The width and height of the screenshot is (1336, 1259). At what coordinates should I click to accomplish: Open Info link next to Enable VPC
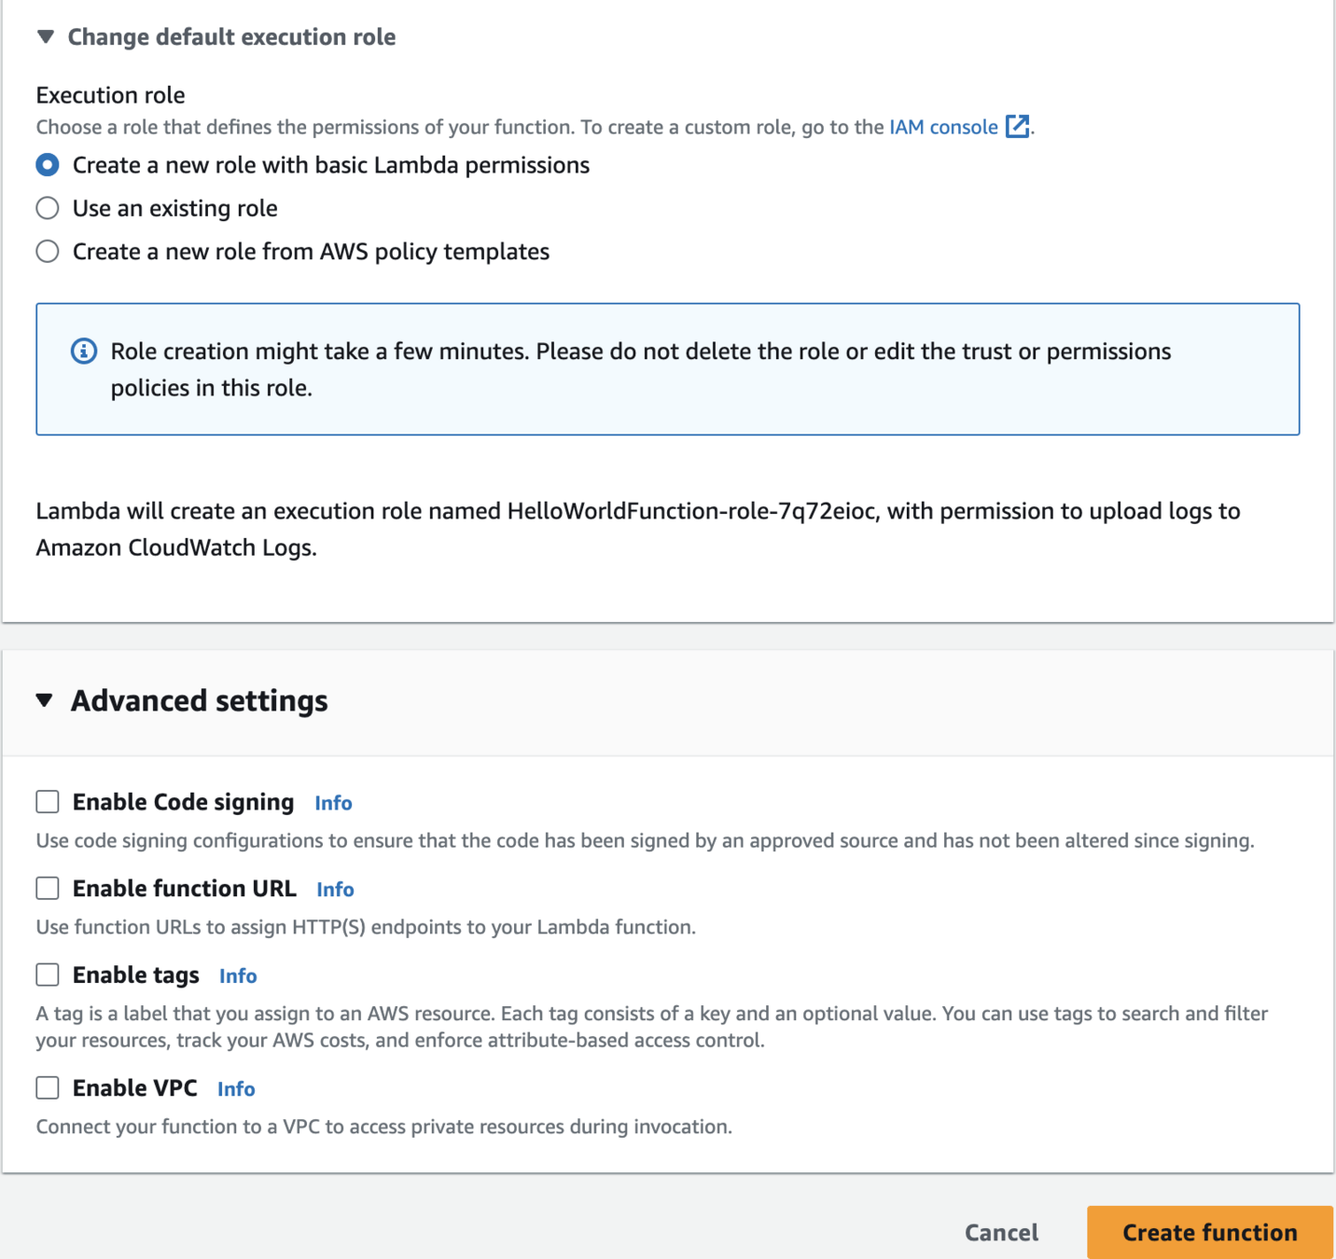(236, 1088)
